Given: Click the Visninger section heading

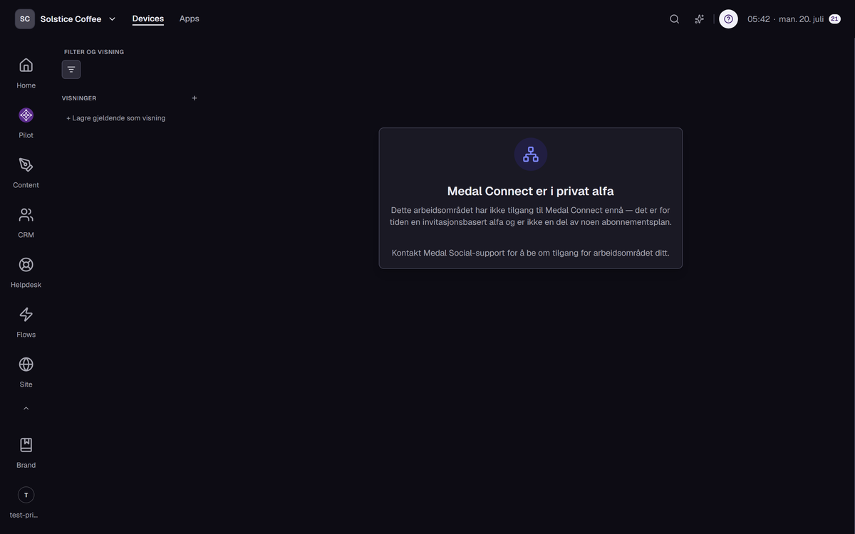Looking at the screenshot, I should (79, 98).
